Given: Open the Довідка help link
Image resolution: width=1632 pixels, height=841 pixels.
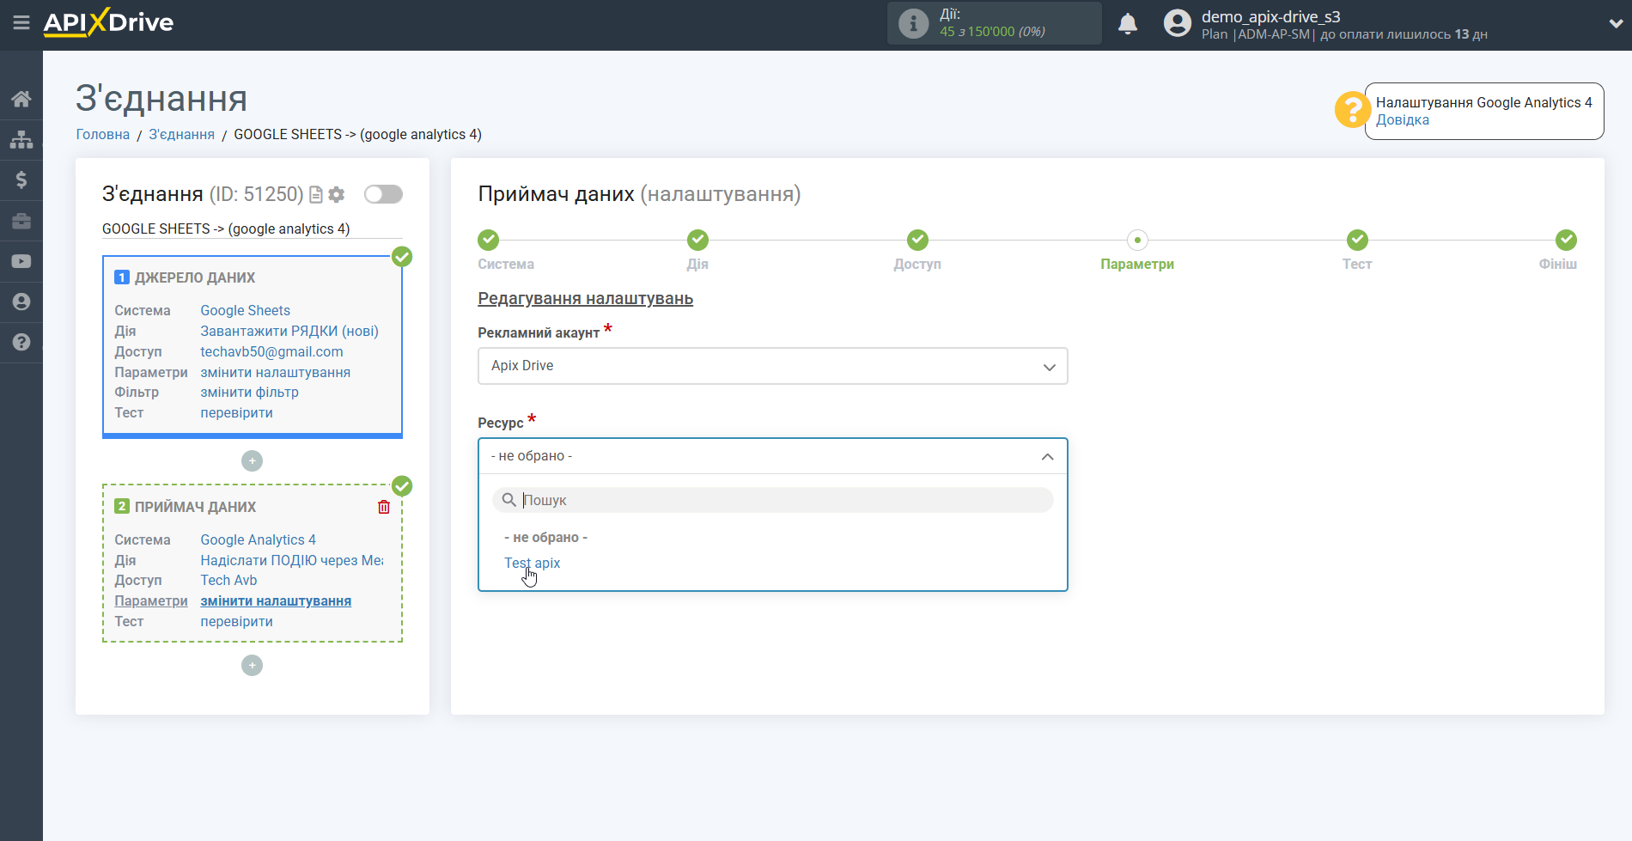Looking at the screenshot, I should pyautogui.click(x=1403, y=120).
